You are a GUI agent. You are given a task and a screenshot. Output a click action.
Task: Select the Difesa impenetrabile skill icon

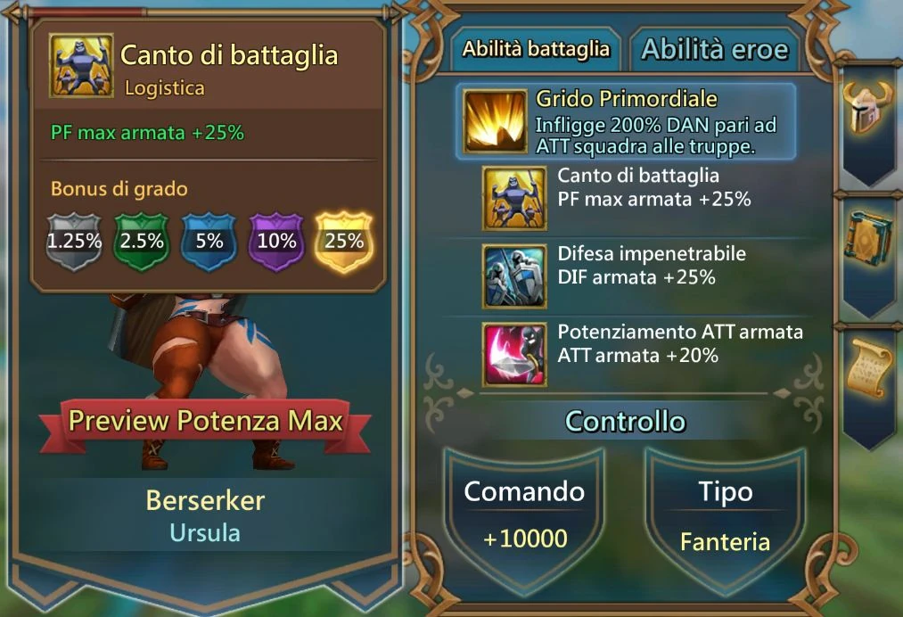pos(514,276)
